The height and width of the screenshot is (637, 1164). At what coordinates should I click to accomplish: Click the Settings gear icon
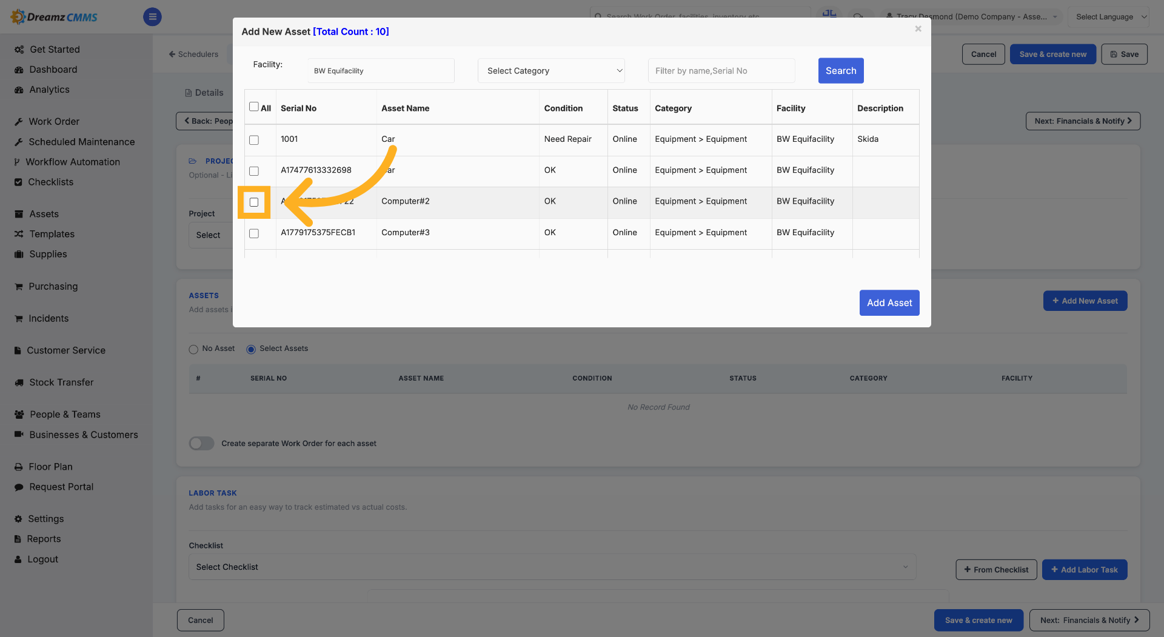coord(18,519)
